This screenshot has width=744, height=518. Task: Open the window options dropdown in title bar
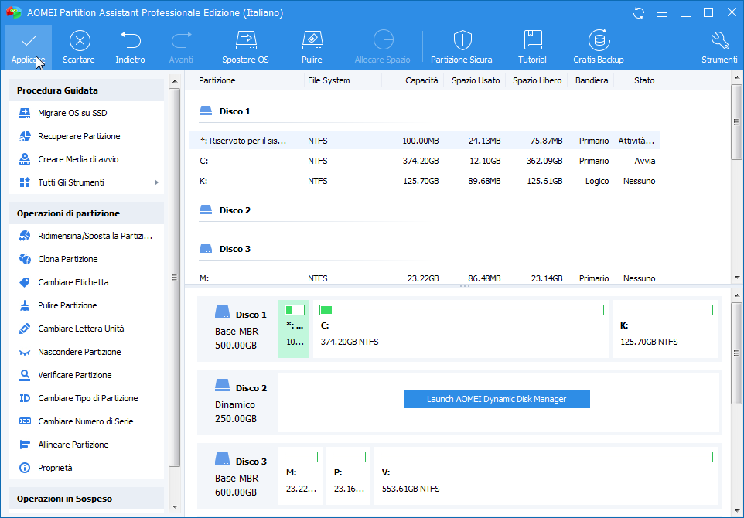pos(663,13)
